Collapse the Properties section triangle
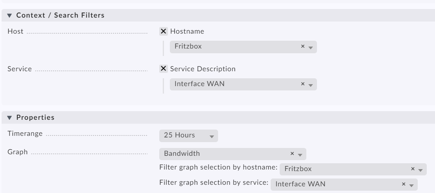Viewport: 435px width, 193px height. click(x=9, y=118)
